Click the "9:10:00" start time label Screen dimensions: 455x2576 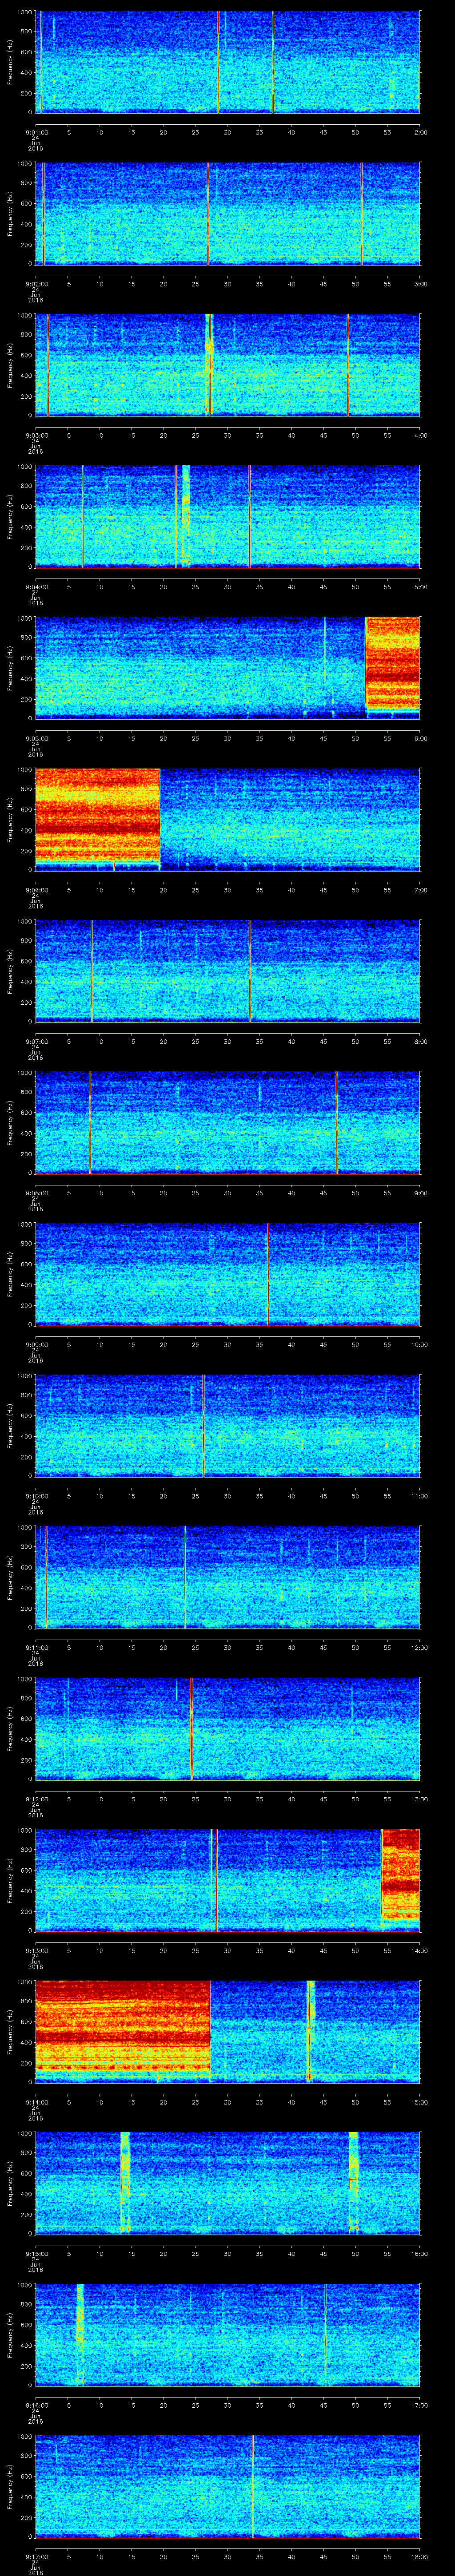point(35,1496)
